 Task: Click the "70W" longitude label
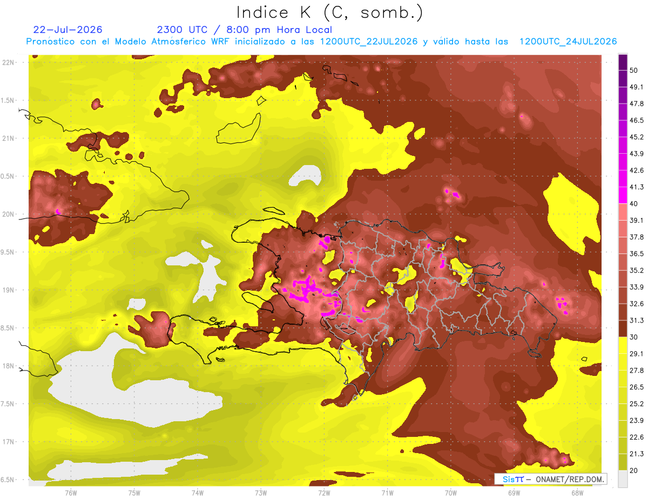click(450, 492)
